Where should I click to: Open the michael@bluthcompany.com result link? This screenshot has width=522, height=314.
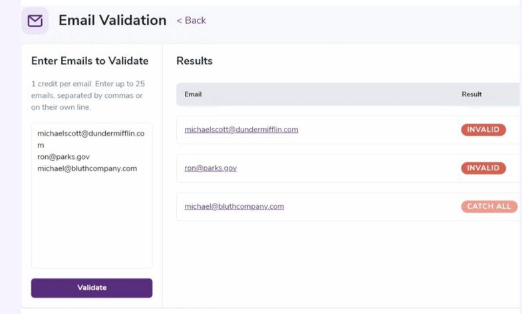coord(234,206)
